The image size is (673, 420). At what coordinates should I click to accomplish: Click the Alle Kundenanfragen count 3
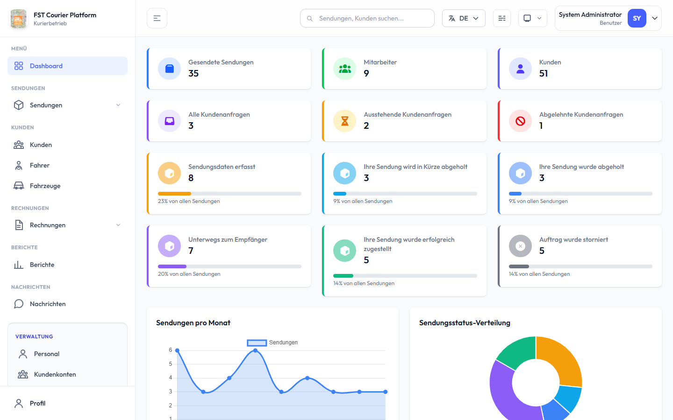[x=191, y=126]
